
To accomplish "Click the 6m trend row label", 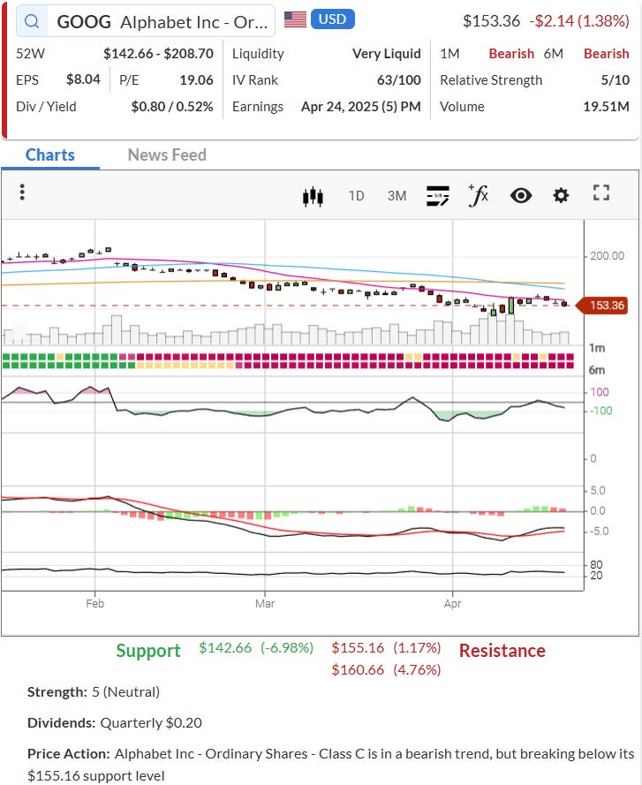I will tap(597, 370).
